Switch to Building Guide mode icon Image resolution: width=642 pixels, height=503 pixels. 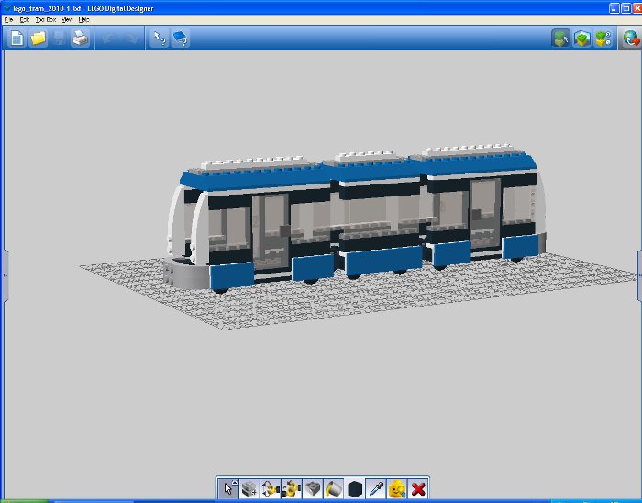coord(603,39)
